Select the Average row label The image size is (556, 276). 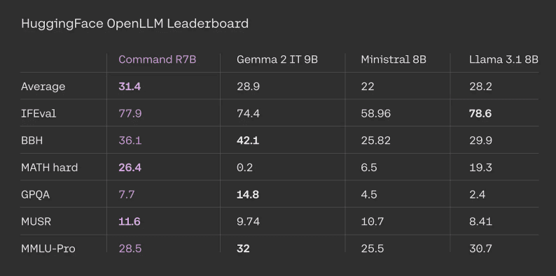43,87
